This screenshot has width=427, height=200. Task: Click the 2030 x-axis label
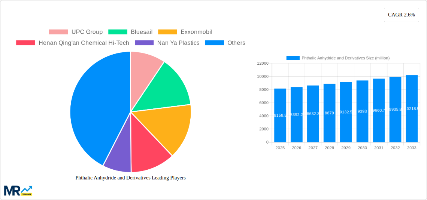tap(363, 148)
